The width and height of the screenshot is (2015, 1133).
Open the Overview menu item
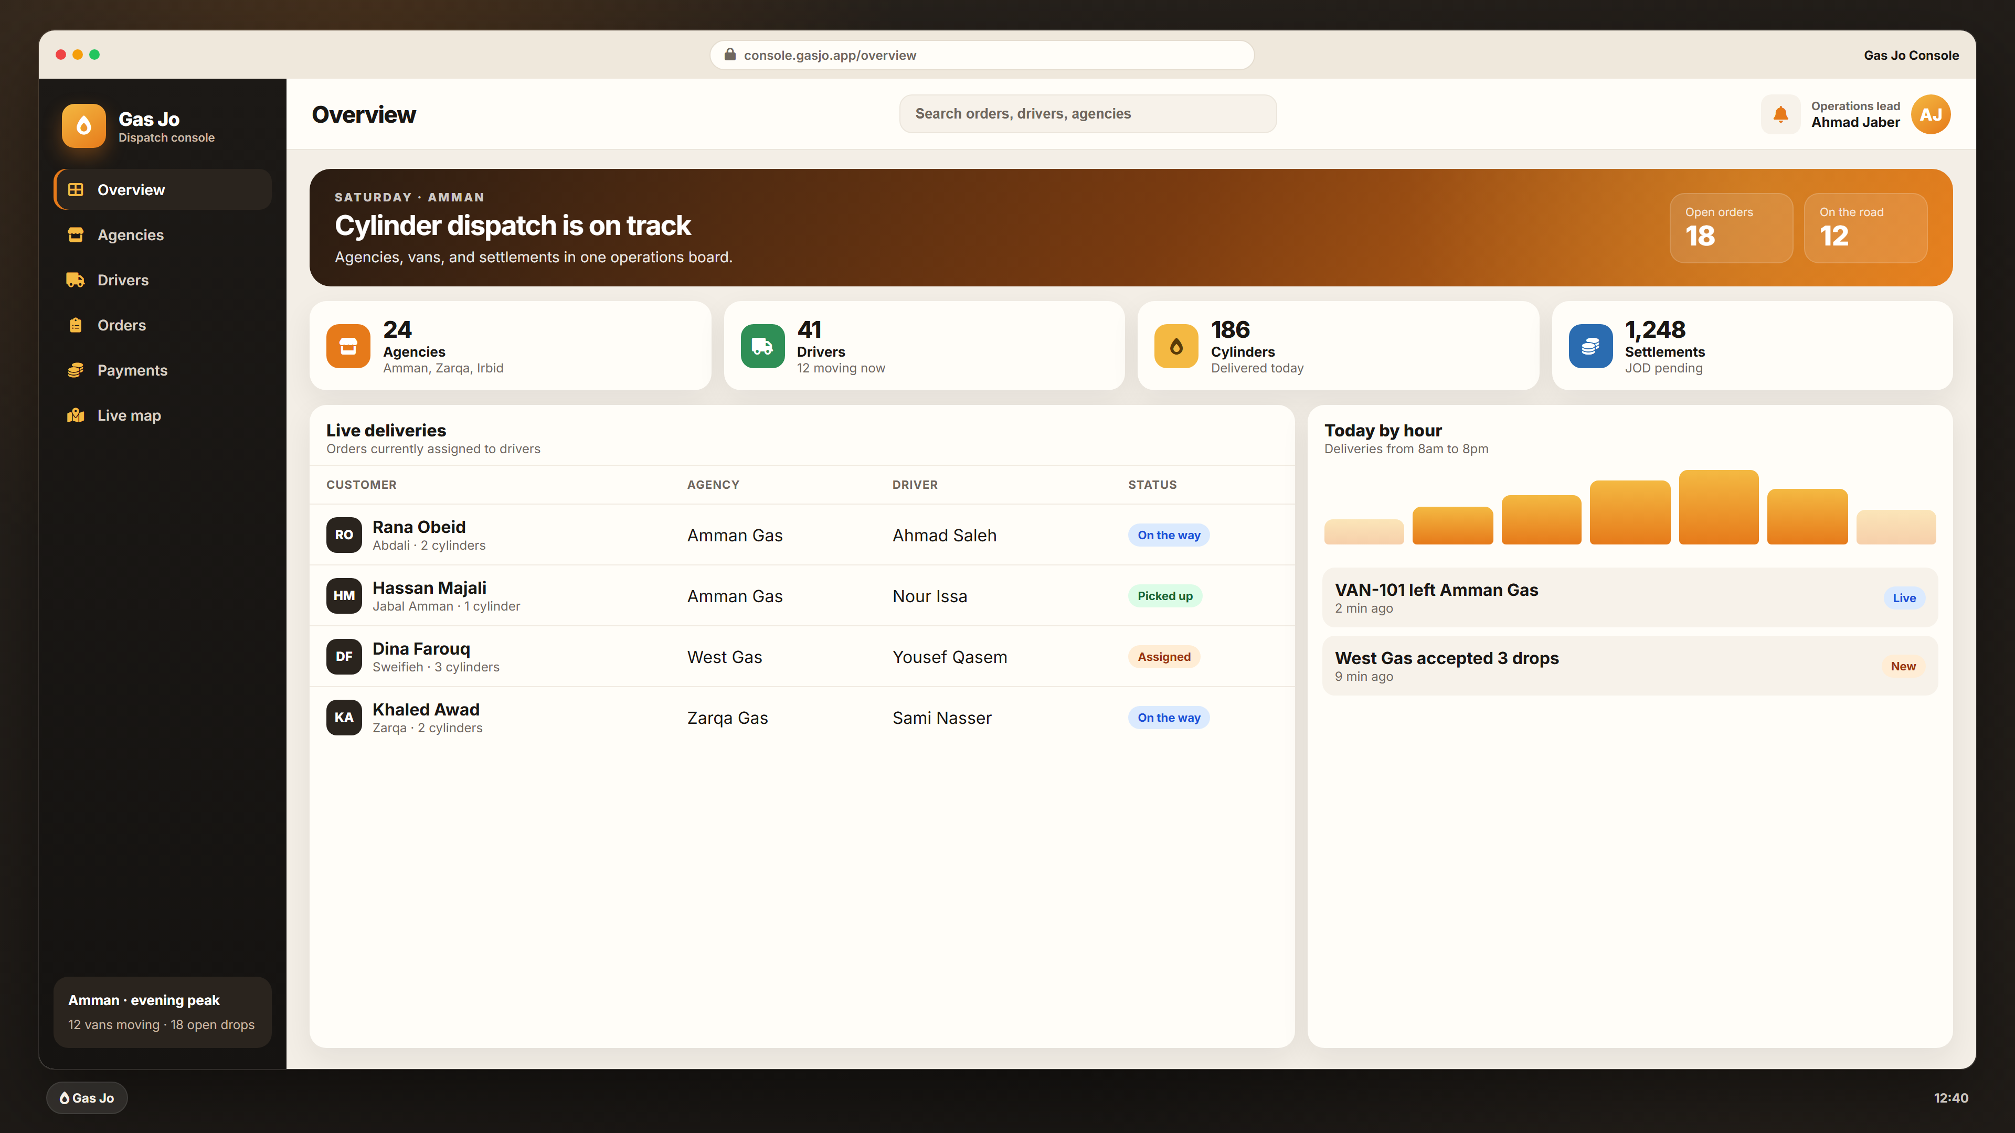coord(163,190)
